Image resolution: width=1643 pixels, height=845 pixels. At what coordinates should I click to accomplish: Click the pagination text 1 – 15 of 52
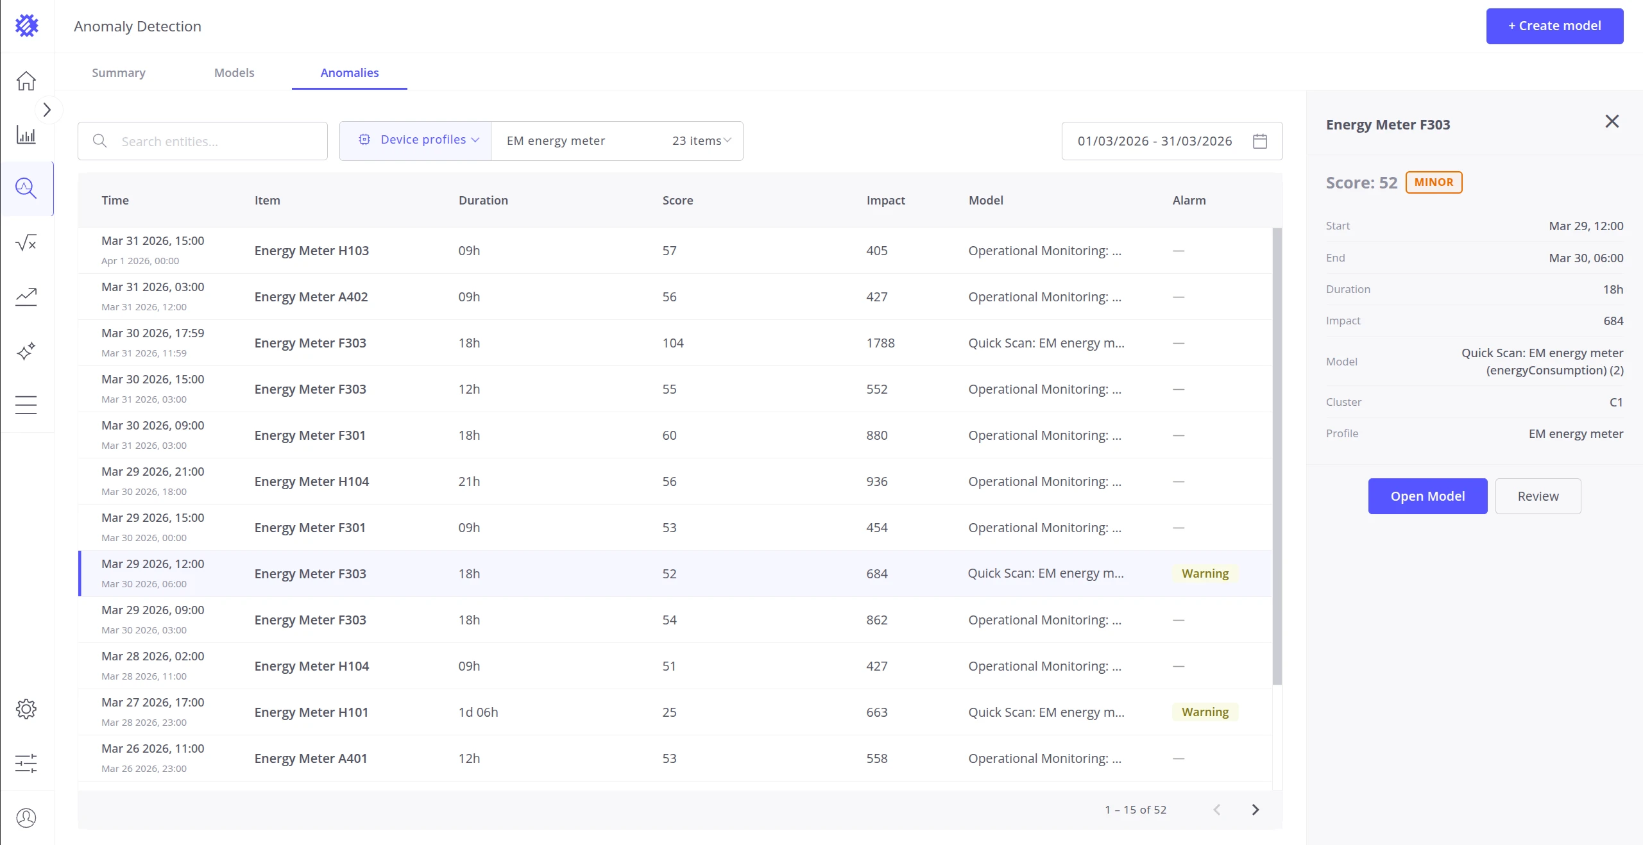(1136, 810)
